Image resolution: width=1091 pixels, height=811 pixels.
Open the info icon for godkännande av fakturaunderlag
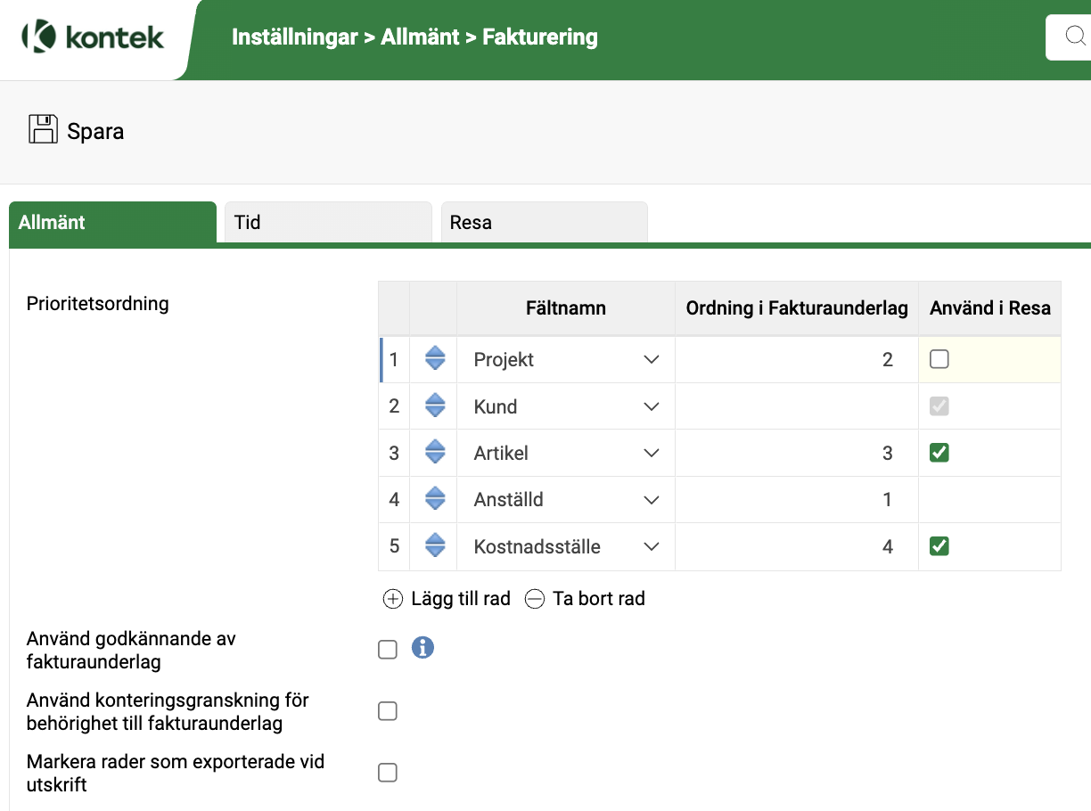[422, 648]
